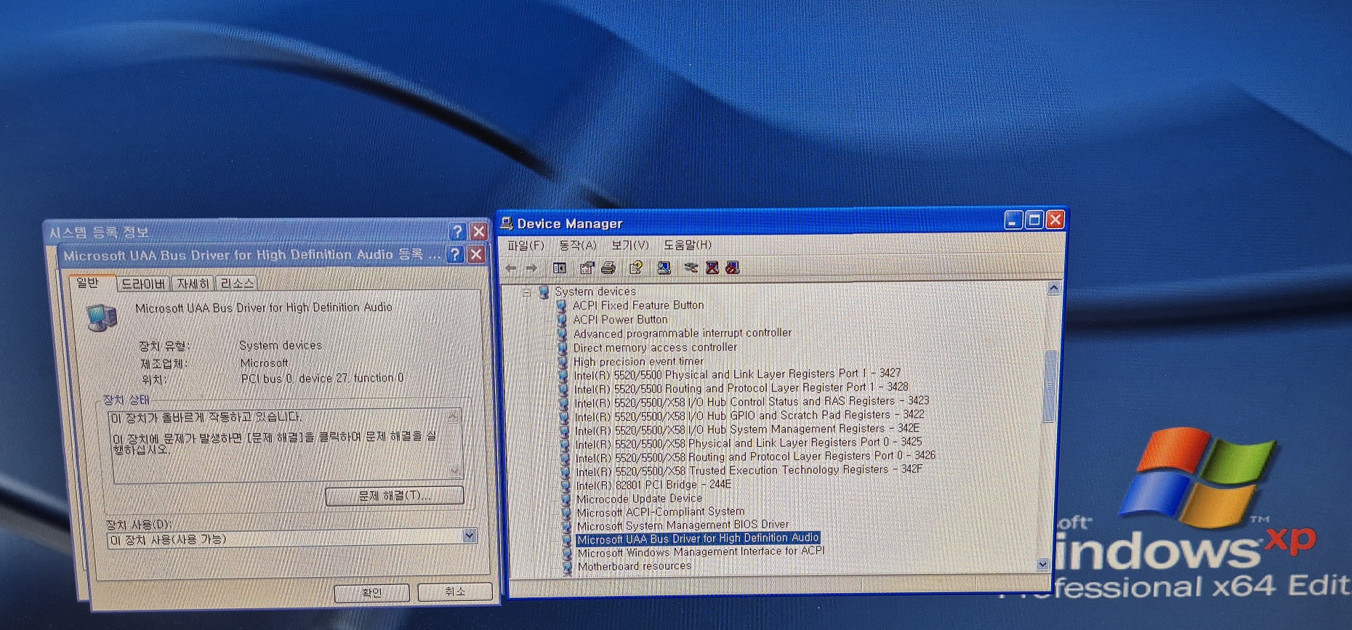
Task: Click the 'Microsoft' manufacturer value in properties
Action: pos(264,363)
